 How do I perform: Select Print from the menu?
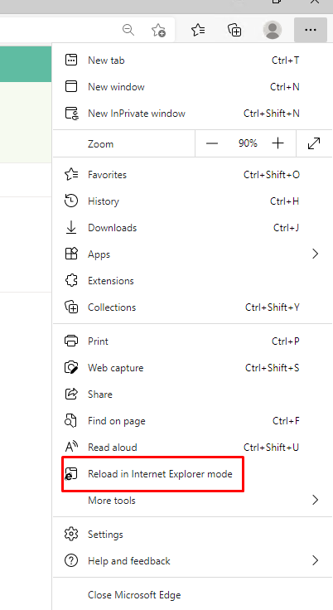tap(192, 341)
